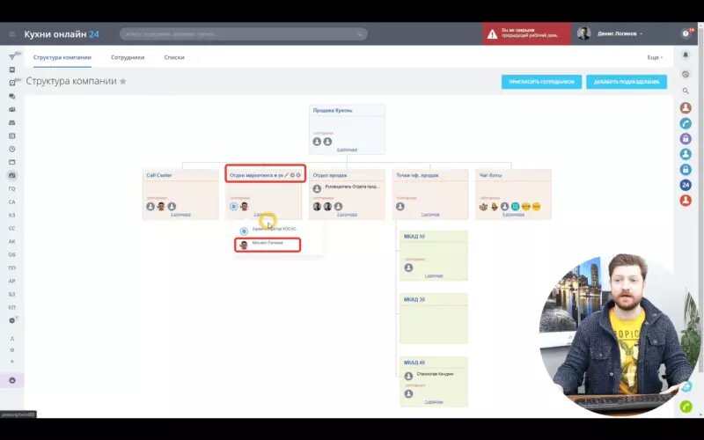This screenshot has width=704, height=440.
Task: Click the Пригласить сотрудников button
Action: [541, 82]
